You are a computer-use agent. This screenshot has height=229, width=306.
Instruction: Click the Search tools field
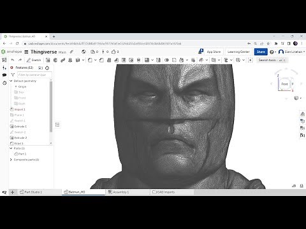[272, 60]
